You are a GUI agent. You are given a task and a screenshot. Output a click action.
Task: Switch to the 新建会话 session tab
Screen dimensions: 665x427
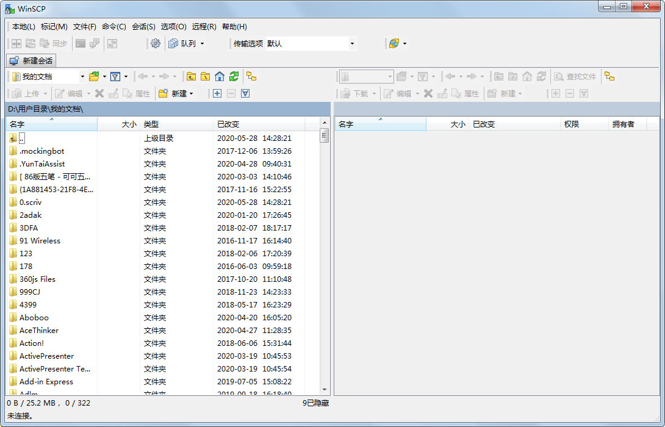tap(31, 60)
